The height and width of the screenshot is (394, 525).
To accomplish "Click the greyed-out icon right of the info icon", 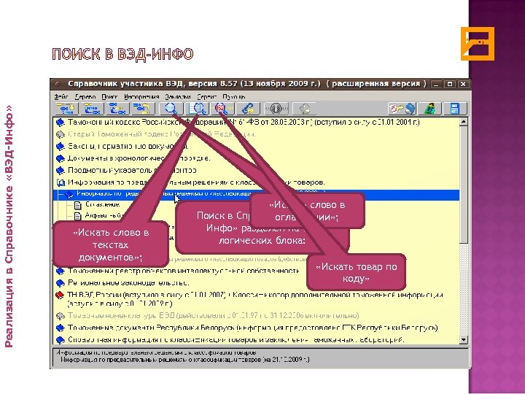I will coord(304,109).
